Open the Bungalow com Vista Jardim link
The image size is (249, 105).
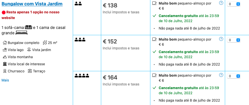[x=32, y=4]
